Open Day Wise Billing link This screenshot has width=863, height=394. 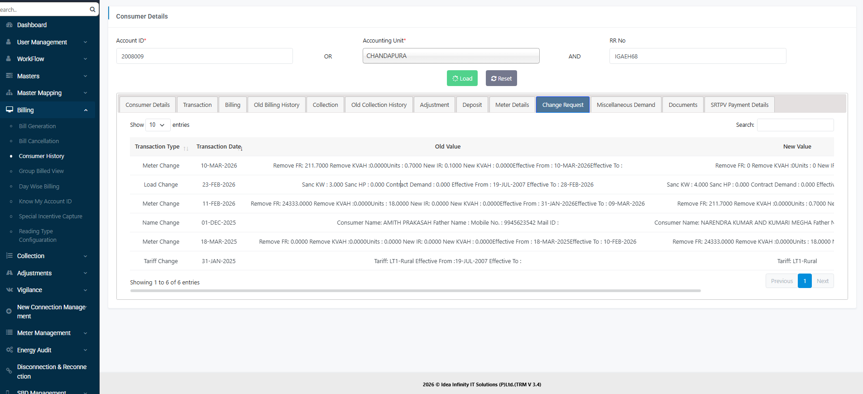pyautogui.click(x=39, y=186)
